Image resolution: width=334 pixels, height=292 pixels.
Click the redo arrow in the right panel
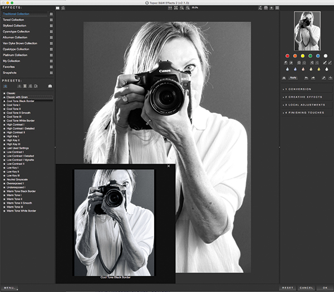click(313, 78)
